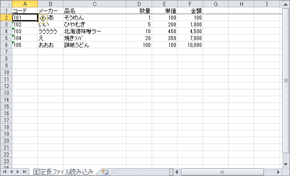
Task: Click horizontal scrollbar right arrow
Action: click(x=278, y=172)
